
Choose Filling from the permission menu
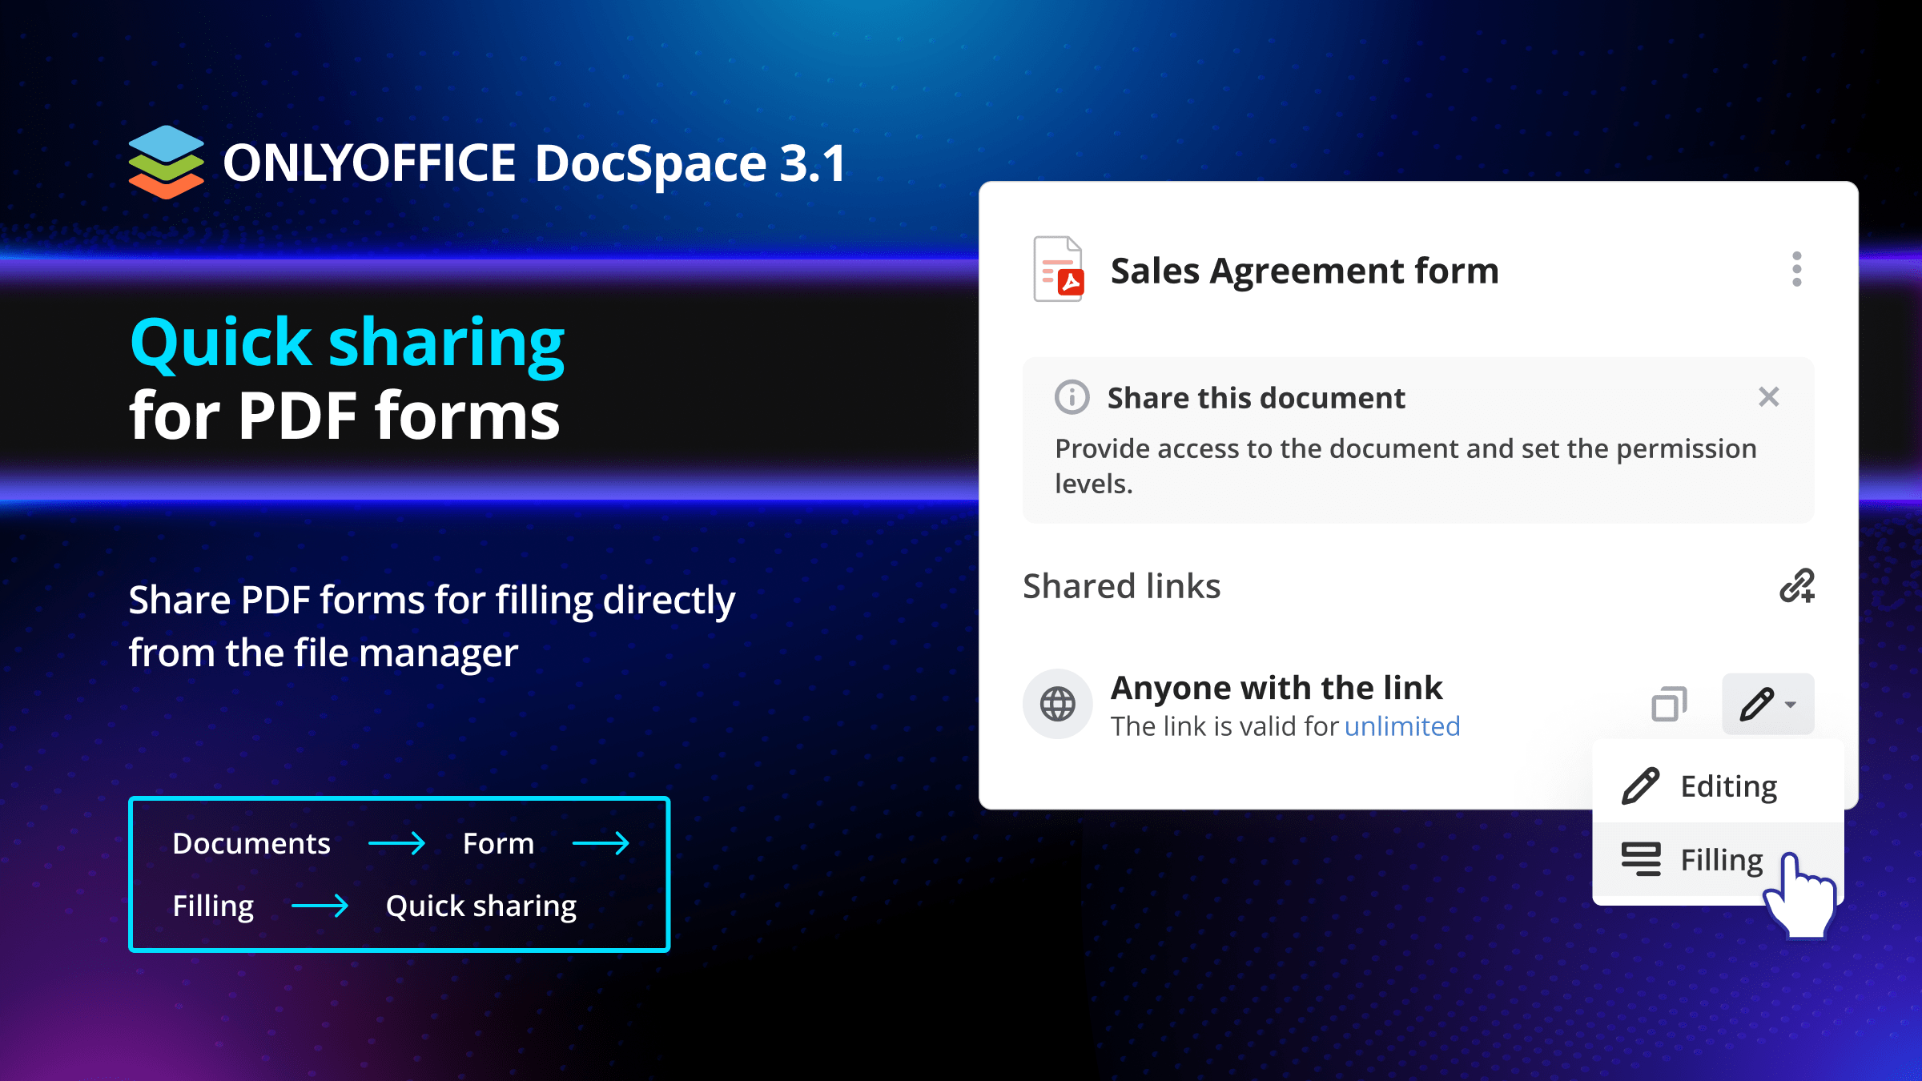click(1721, 860)
